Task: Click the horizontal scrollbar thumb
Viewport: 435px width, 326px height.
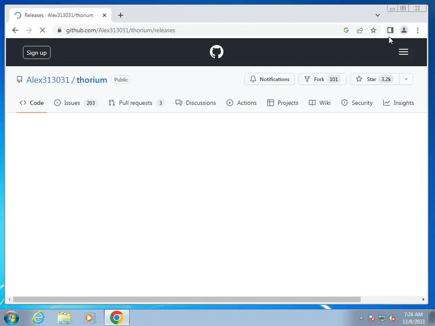Action: 187,299
